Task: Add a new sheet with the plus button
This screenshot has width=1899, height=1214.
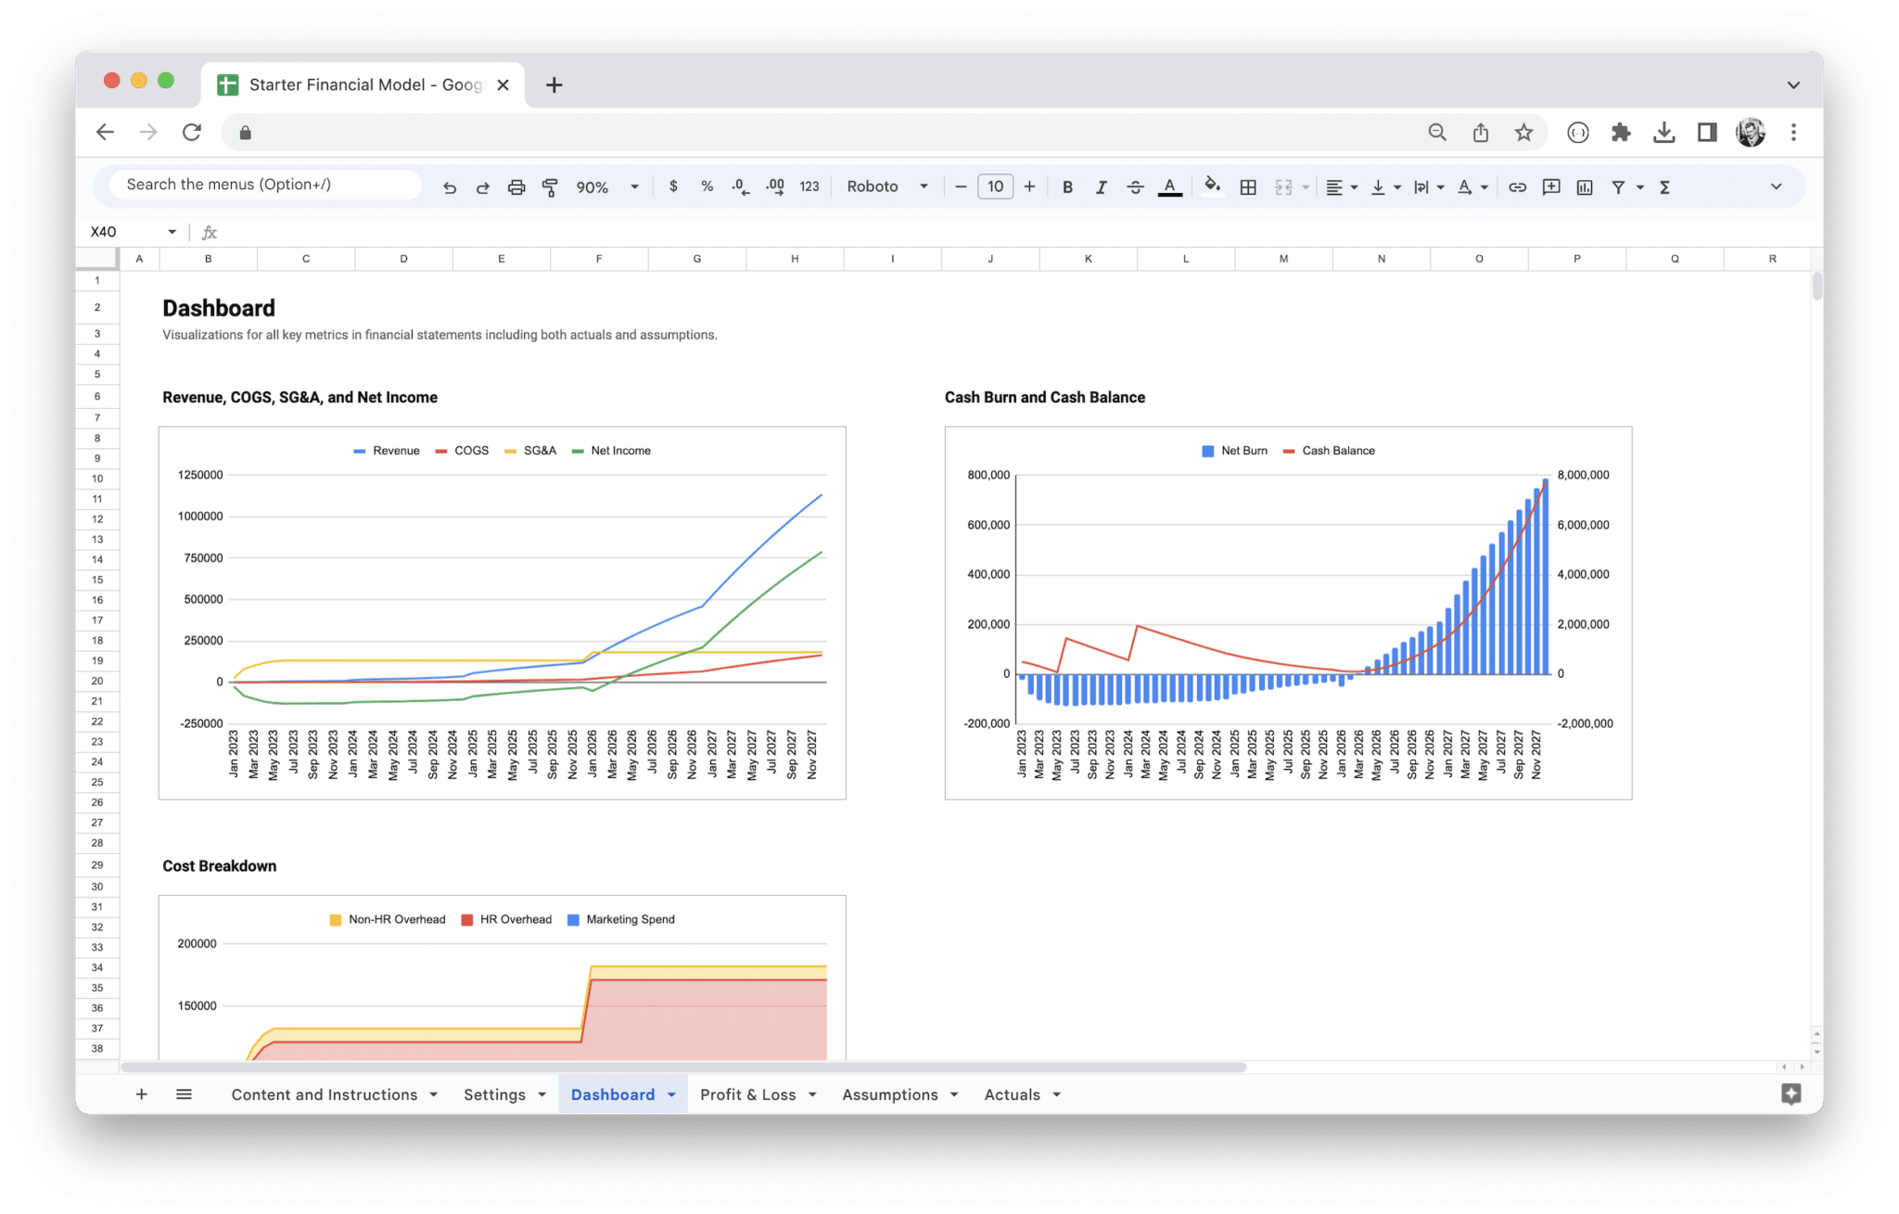Action: tap(141, 1094)
